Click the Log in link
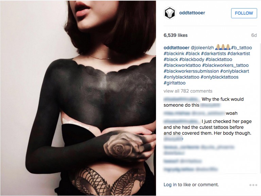This screenshot has height=196, width=261. coord(170,185)
